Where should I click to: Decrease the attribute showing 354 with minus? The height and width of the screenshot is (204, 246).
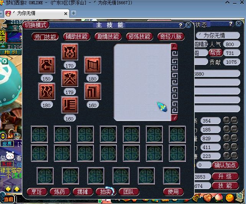tap(235, 120)
